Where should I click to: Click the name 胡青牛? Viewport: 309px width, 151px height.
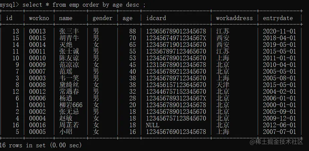point(69,38)
